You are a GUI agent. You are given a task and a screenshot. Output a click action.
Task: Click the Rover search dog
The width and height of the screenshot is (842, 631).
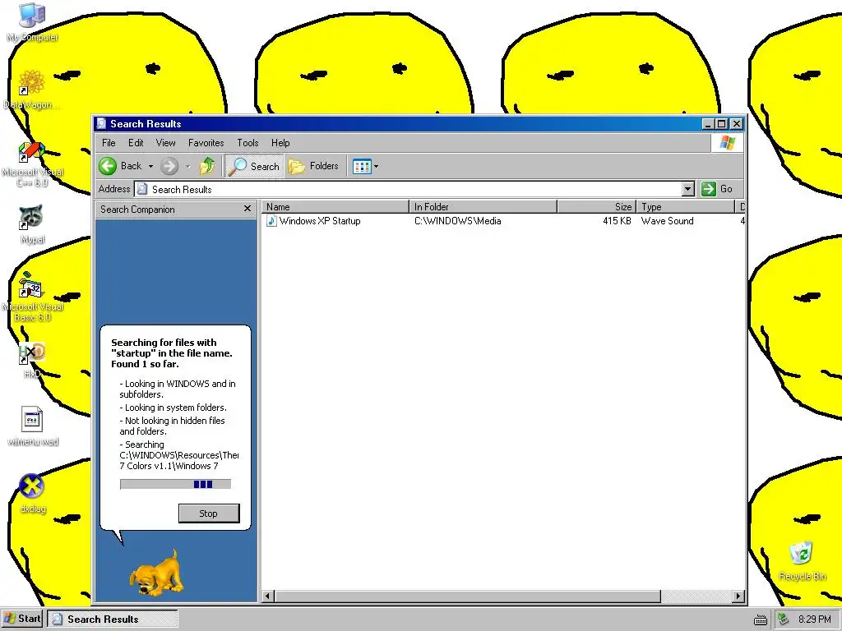(155, 572)
